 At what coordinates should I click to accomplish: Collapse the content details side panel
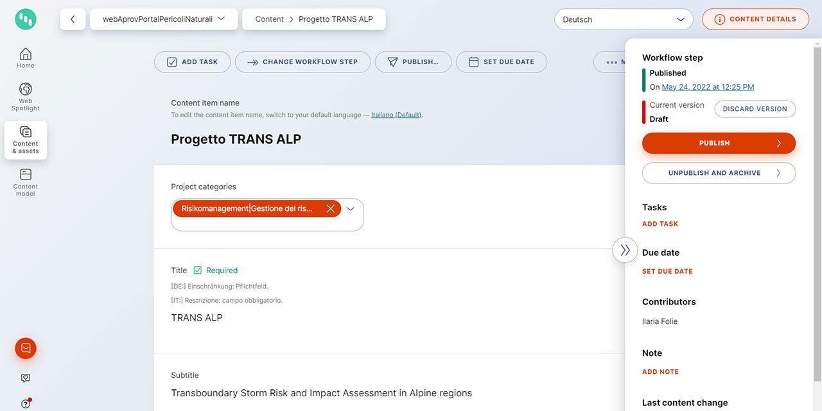tap(625, 250)
